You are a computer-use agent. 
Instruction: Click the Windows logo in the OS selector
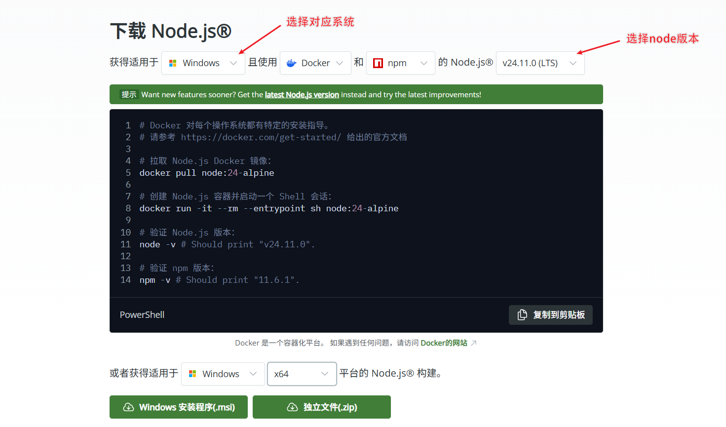174,63
